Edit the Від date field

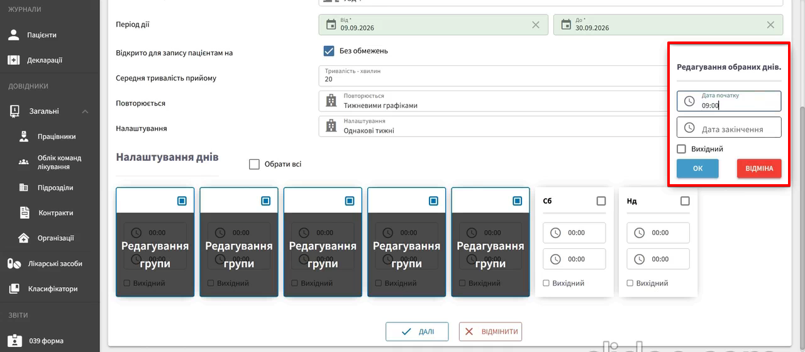(433, 25)
